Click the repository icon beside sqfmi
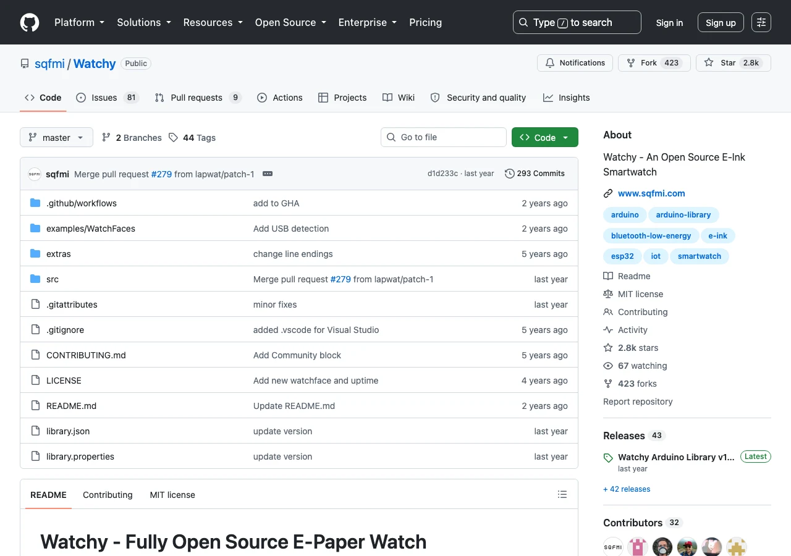This screenshot has height=556, width=791. coord(25,64)
